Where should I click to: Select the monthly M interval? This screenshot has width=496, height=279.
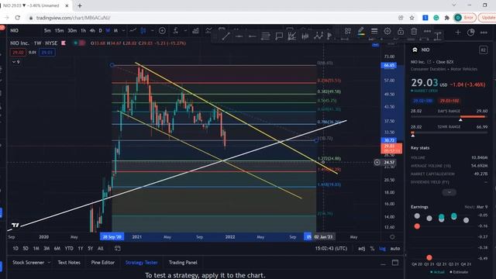pos(115,31)
